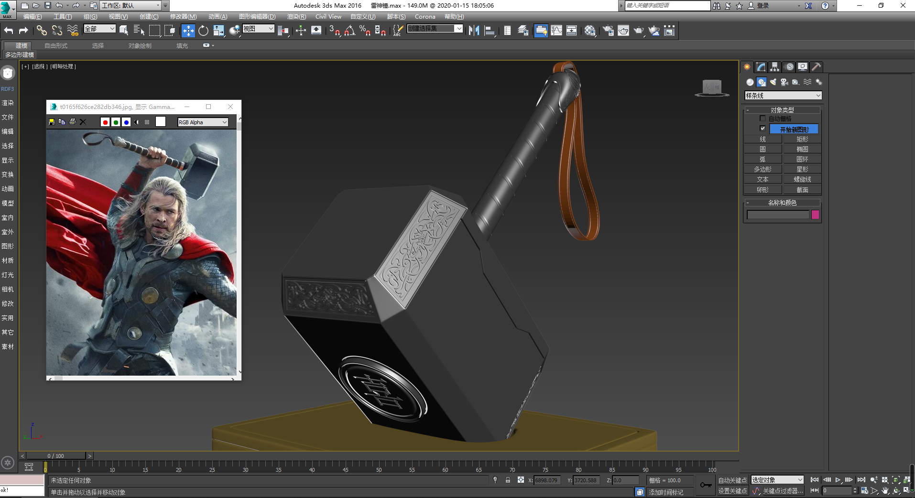Click the 矩形 shape button
This screenshot has width=915, height=498.
(802, 139)
